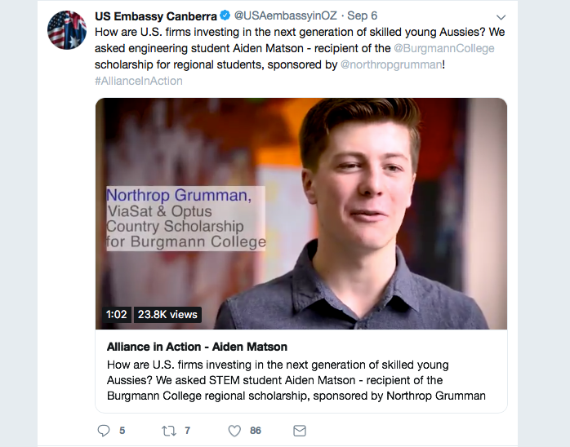The height and width of the screenshot is (447, 570).
Task: Play the Aiden Matson video thumbnail
Action: (301, 214)
